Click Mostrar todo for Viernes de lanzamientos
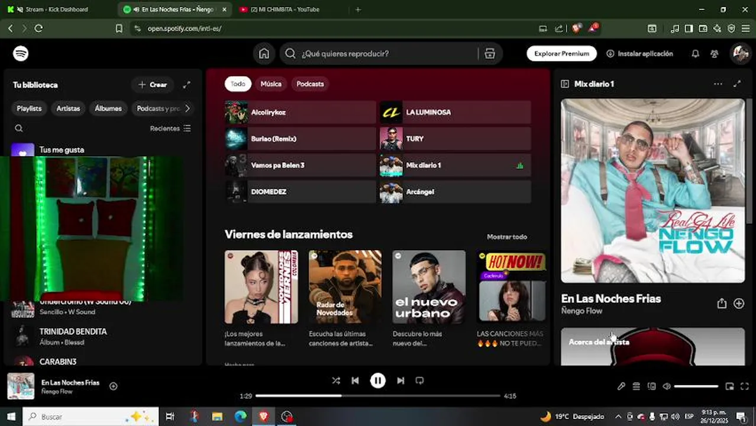Screen dimensions: 756x426 tap(507, 237)
